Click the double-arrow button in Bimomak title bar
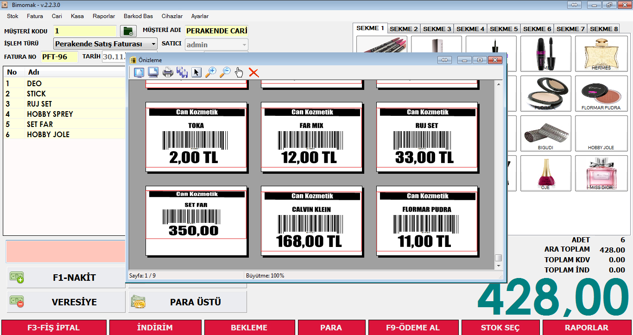Image resolution: width=633 pixels, height=335 pixels. 574,5
